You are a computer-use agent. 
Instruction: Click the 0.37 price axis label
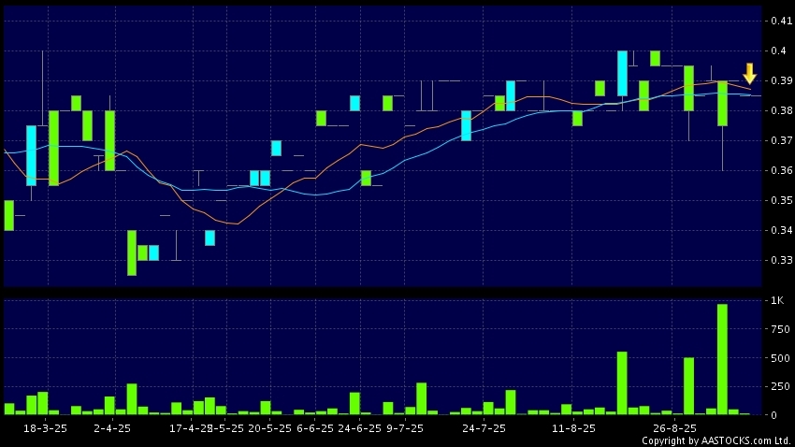click(781, 140)
